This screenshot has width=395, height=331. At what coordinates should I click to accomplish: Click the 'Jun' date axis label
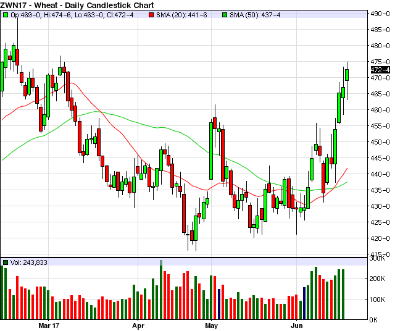coord(296,325)
